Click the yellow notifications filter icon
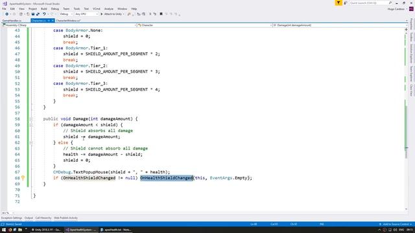Image resolution: width=415 pixels, height=233 pixels. (338, 3)
